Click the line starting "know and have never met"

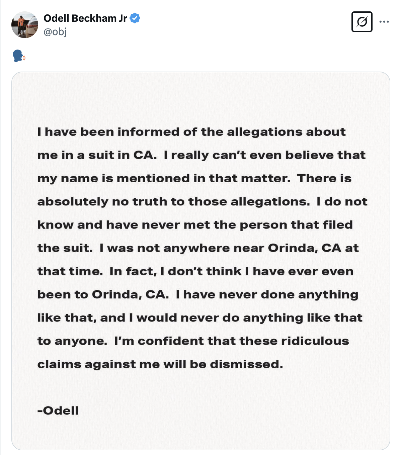[x=195, y=225]
